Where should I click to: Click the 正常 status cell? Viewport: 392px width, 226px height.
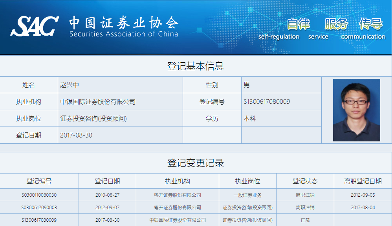pos(305,220)
